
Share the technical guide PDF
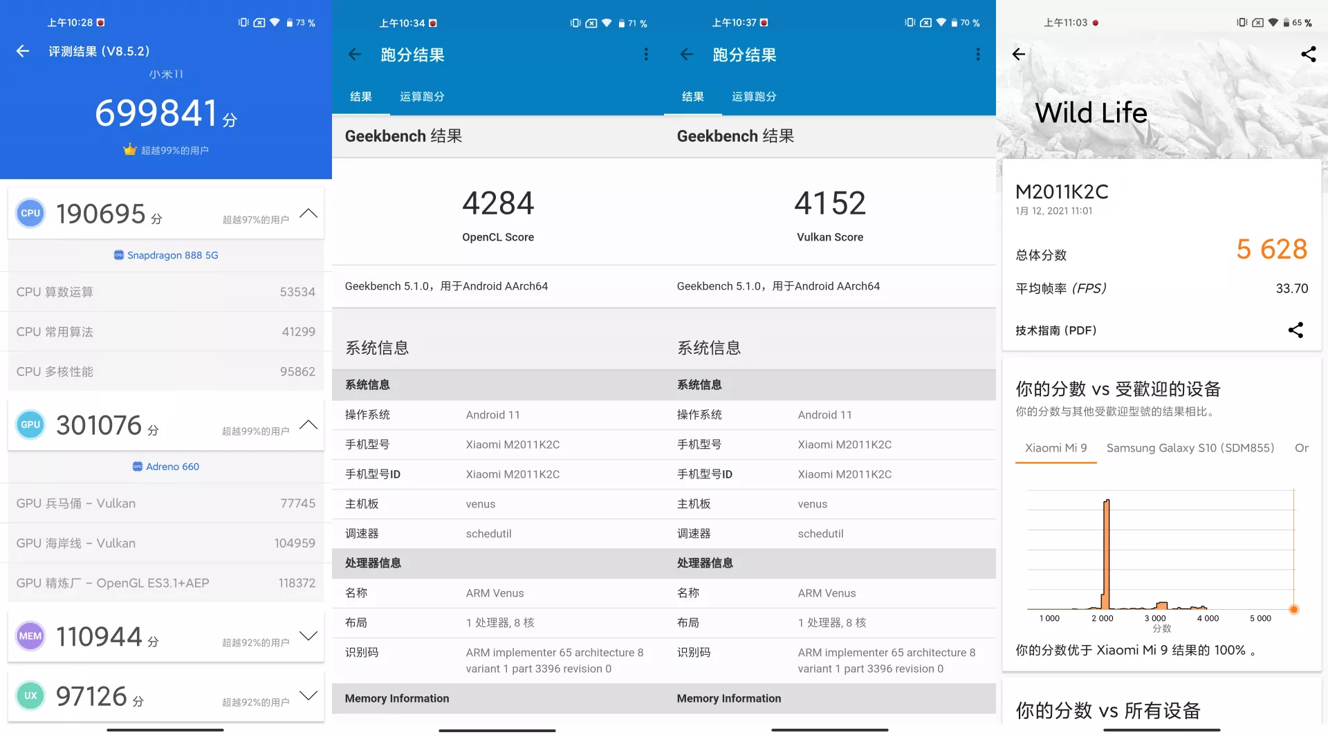tap(1295, 330)
